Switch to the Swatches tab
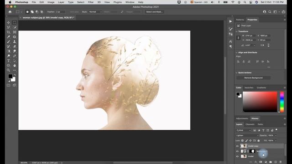This screenshot has width=292, height=164. [249, 88]
